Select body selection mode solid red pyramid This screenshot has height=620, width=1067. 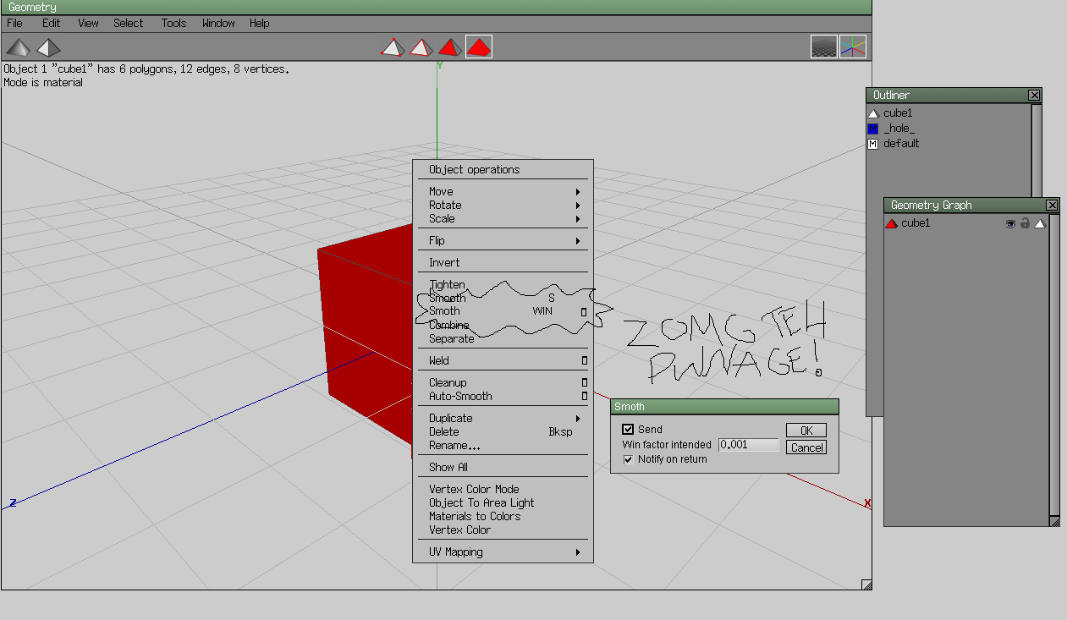click(x=479, y=47)
